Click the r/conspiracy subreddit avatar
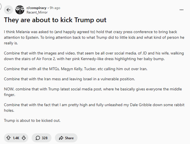This screenshot has width=190, height=144. pyautogui.click(x=20, y=10)
